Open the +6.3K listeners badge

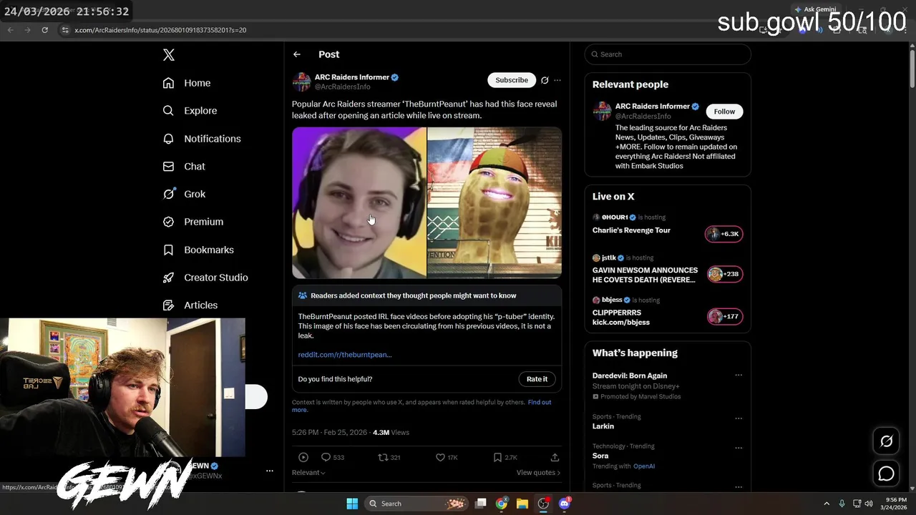724,234
